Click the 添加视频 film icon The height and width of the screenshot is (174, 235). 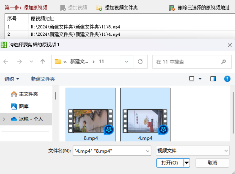click(63, 8)
